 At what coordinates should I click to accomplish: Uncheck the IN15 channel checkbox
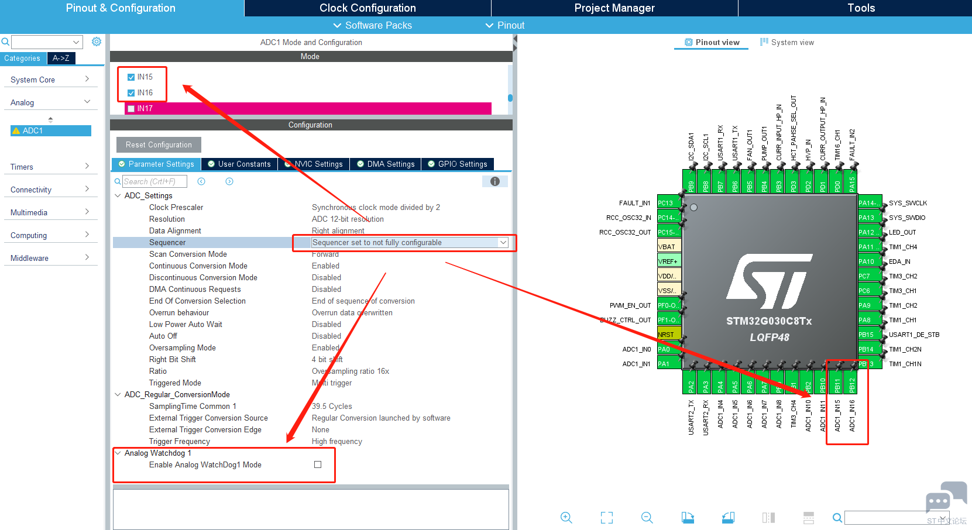click(131, 77)
